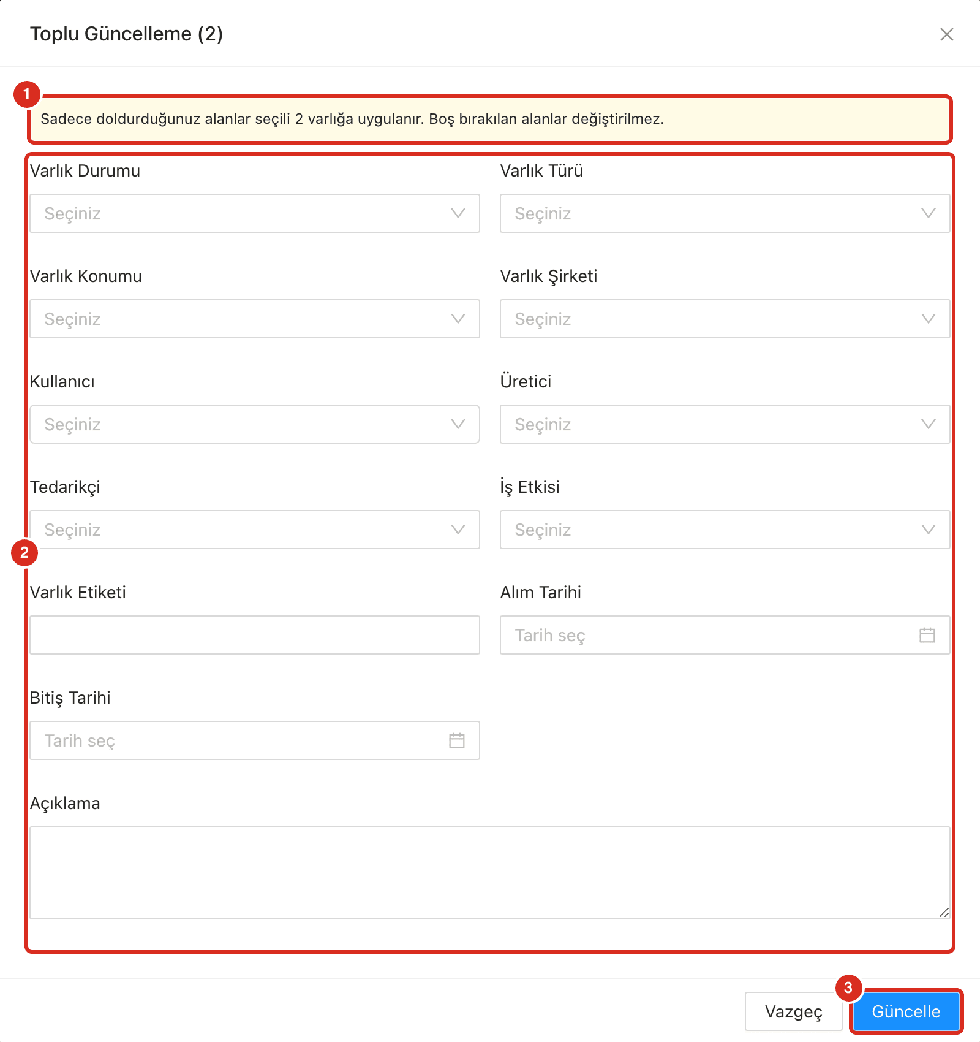
Task: Click the Tedarikçi chevron arrow
Action: tap(458, 530)
